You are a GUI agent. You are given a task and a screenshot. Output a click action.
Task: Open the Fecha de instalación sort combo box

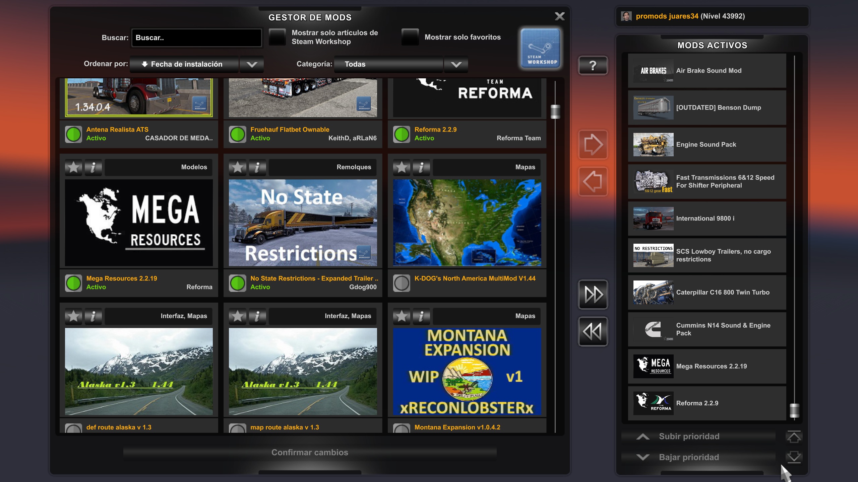(x=184, y=64)
